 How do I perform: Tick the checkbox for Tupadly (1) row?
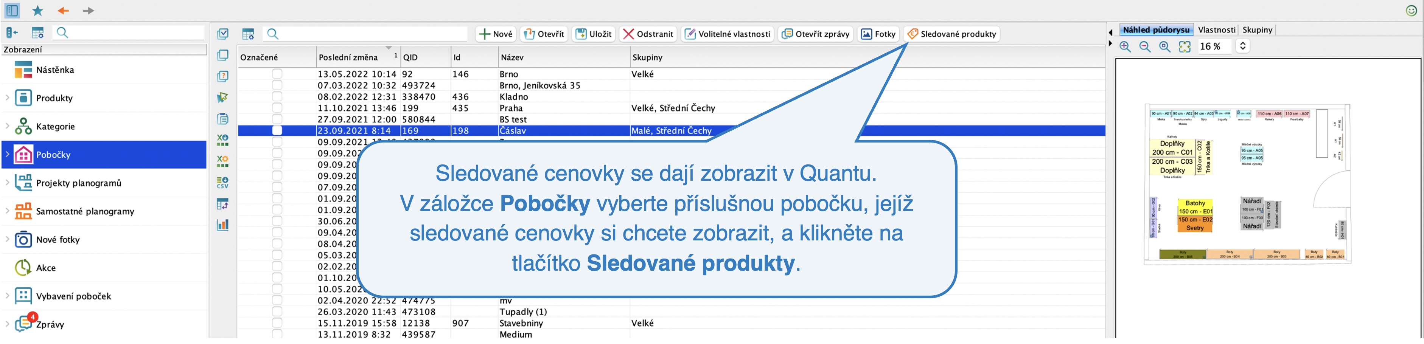(277, 311)
